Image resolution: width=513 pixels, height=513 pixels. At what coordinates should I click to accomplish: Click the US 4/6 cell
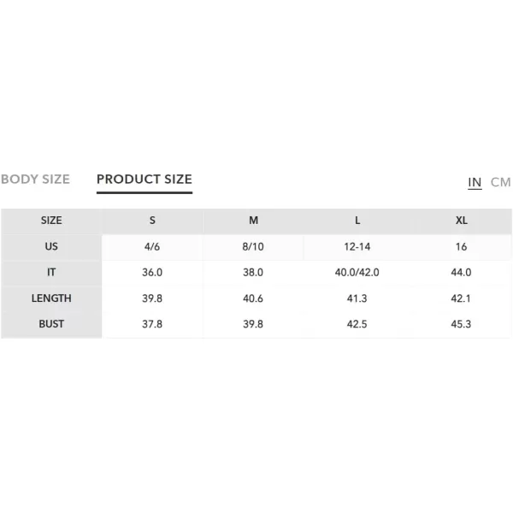[152, 247]
